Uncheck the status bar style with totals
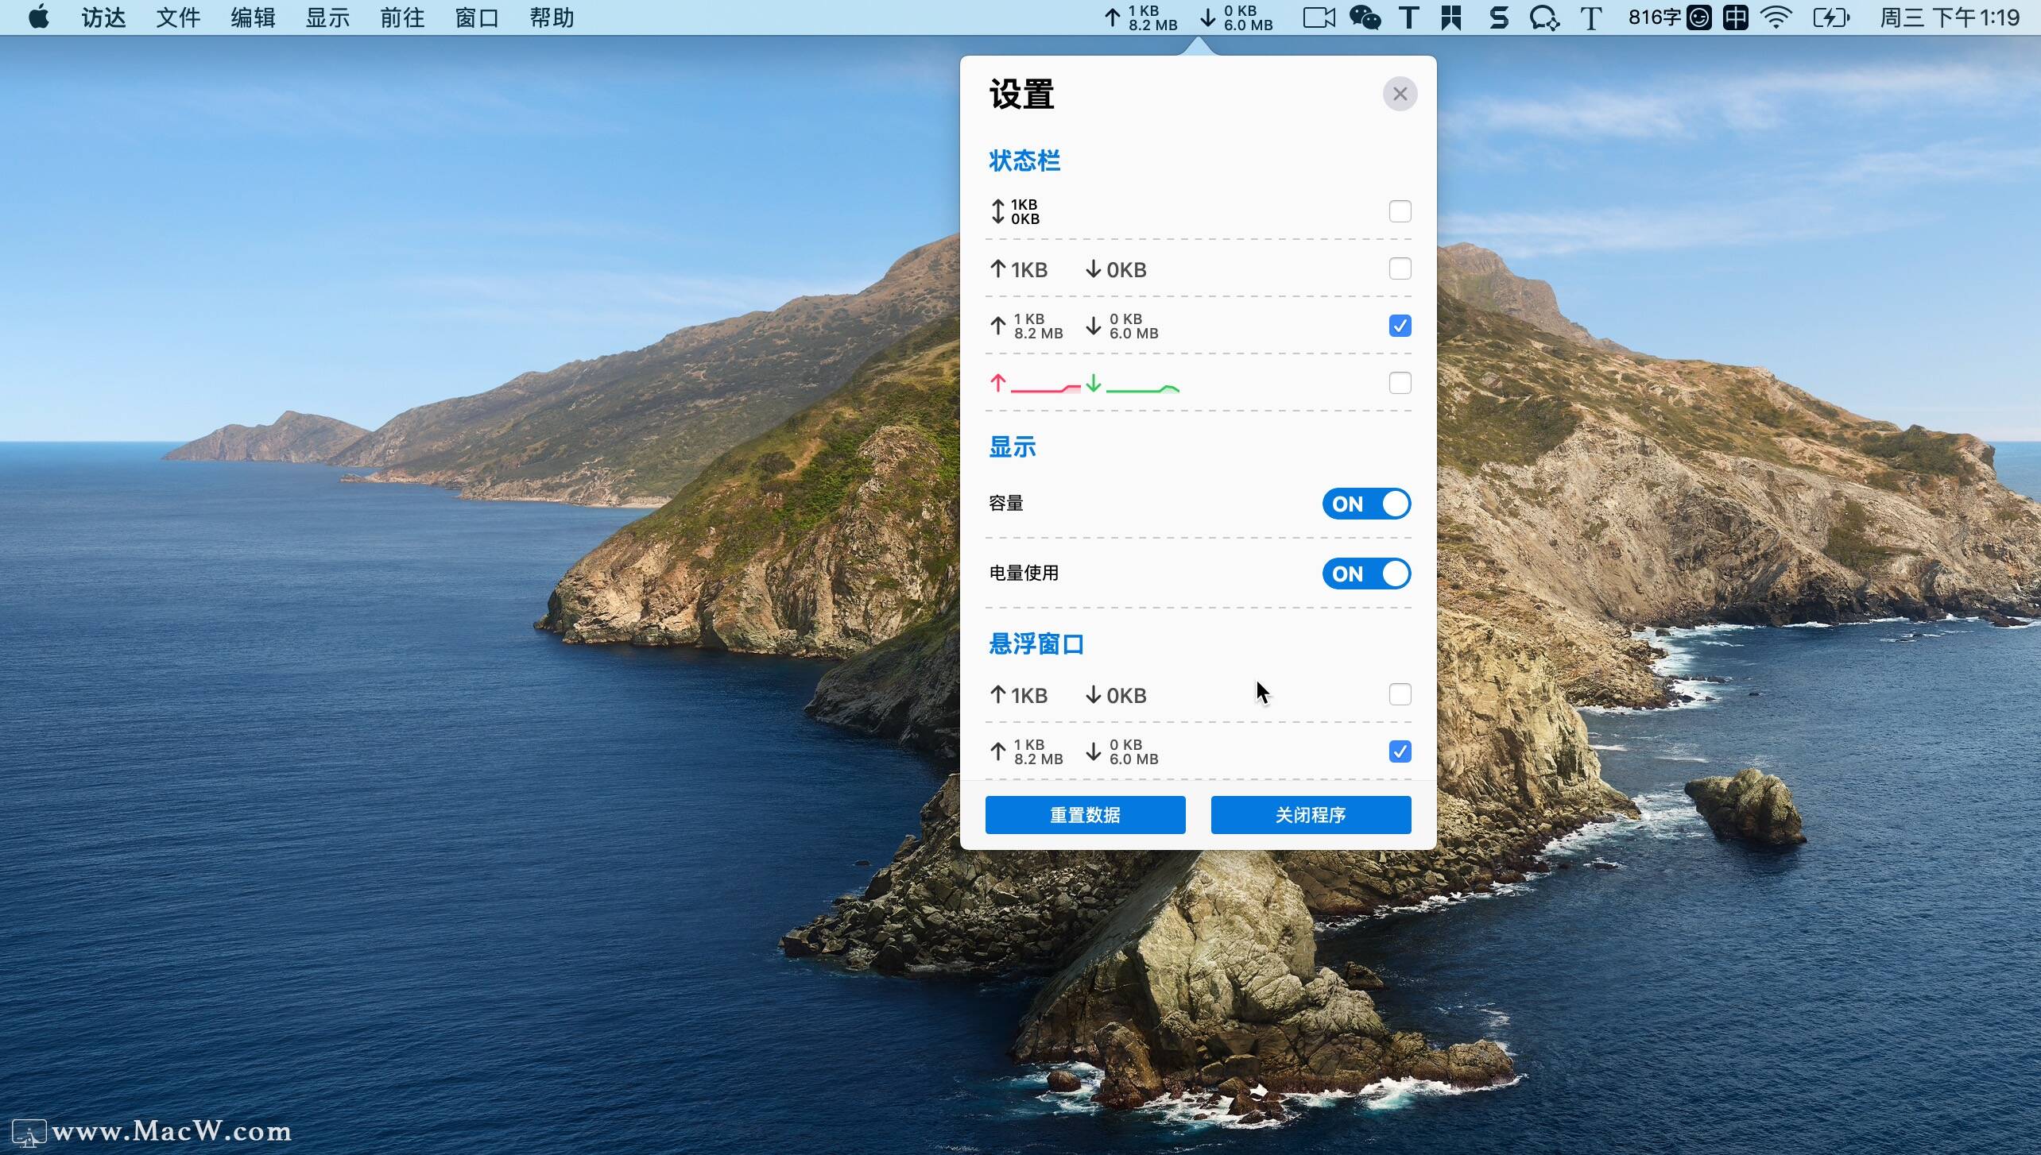The image size is (2041, 1155). pos(1400,326)
